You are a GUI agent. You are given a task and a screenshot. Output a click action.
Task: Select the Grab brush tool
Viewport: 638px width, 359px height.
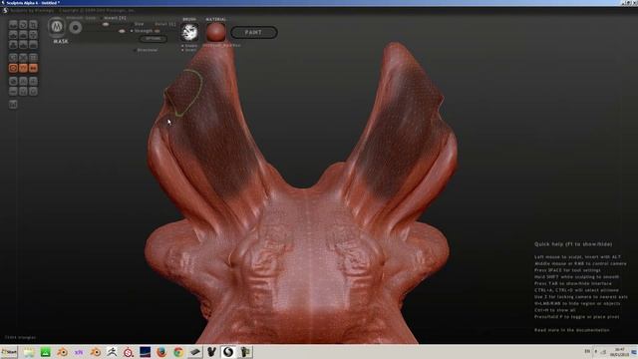click(x=33, y=35)
